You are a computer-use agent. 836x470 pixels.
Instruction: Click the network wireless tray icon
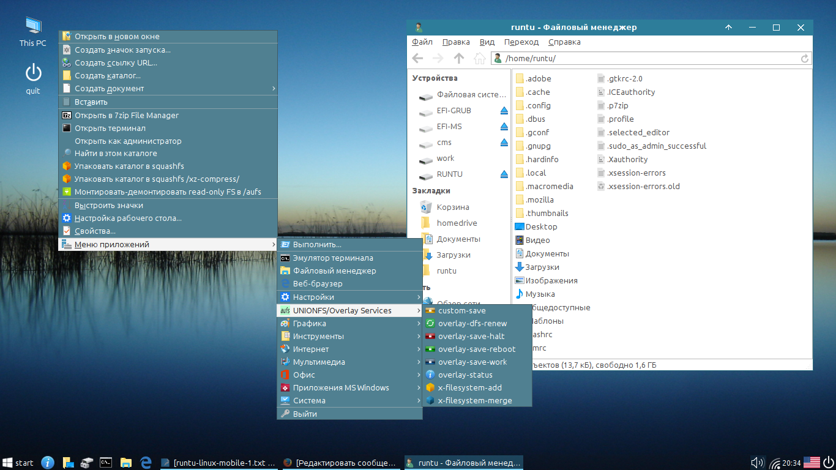pyautogui.click(x=775, y=463)
